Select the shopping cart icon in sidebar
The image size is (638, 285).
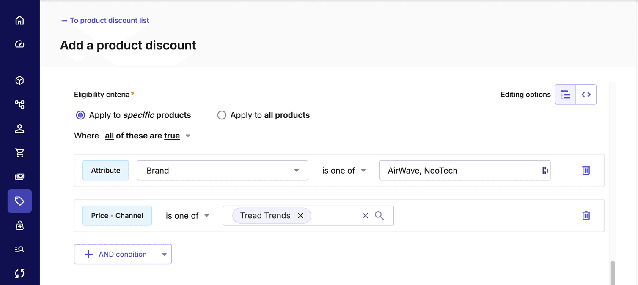[19, 152]
